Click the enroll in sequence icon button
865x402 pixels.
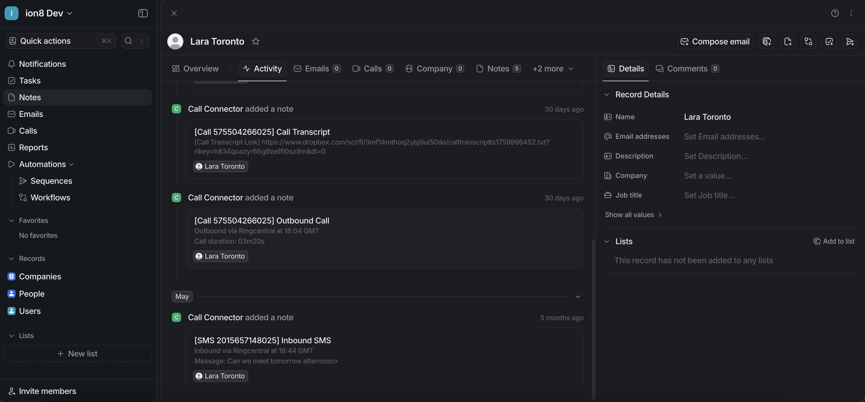850,41
